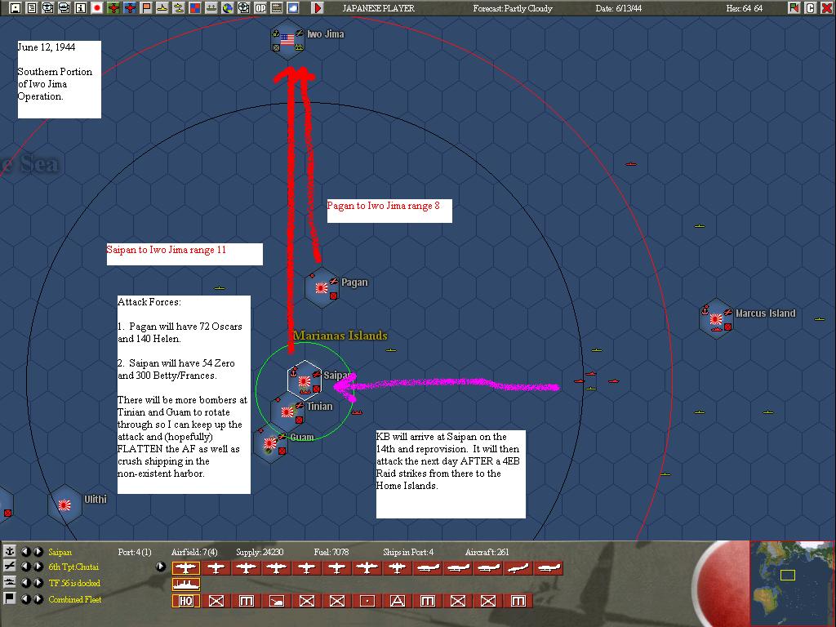Click the 6th Tpt Chutai unit name

pyautogui.click(x=73, y=567)
